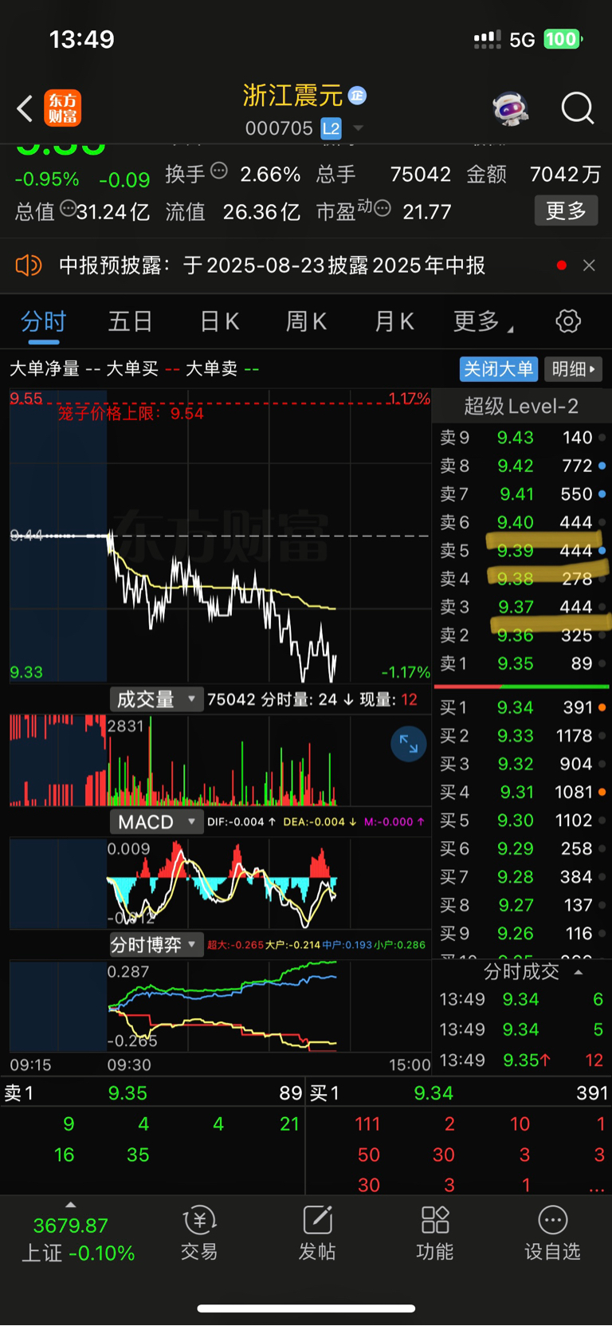Open the 功能 functions icon
This screenshot has height=1326, width=612.
coord(435,1233)
